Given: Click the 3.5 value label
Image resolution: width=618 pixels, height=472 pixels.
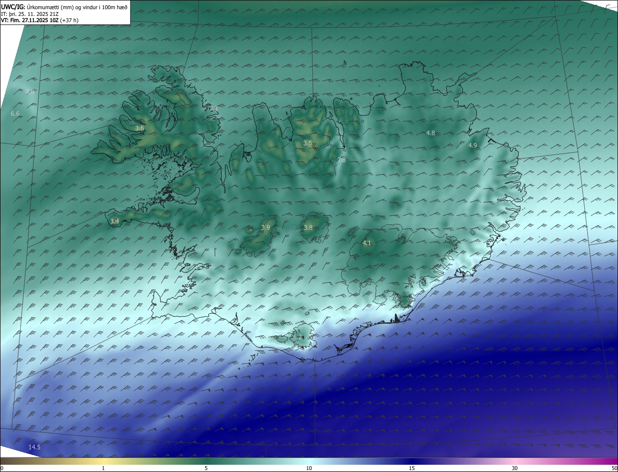Looking at the screenshot, I should tap(308, 143).
